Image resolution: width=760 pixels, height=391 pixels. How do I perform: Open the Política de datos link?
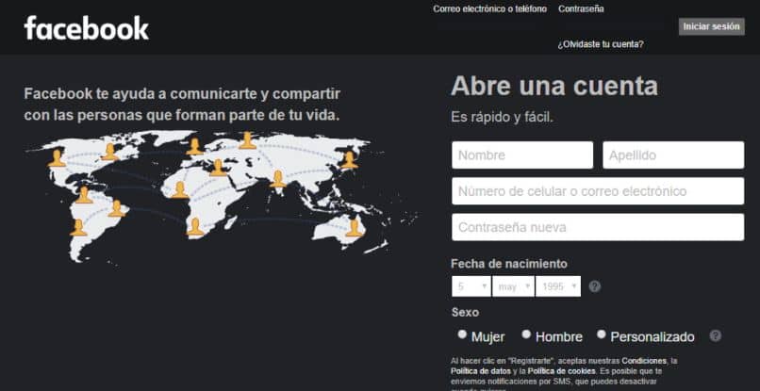[480, 371]
